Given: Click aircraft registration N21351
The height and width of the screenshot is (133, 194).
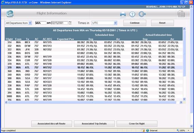Looking at the screenshot, I should click(47, 89).
